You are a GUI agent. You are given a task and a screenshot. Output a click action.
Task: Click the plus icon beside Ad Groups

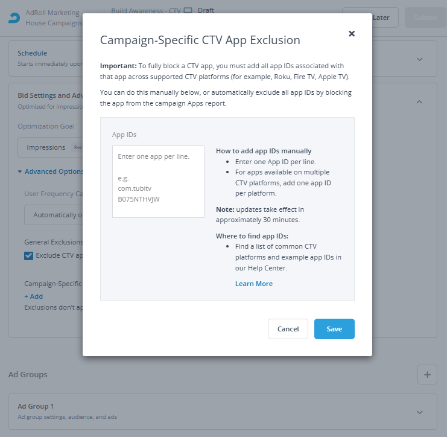[x=427, y=375]
